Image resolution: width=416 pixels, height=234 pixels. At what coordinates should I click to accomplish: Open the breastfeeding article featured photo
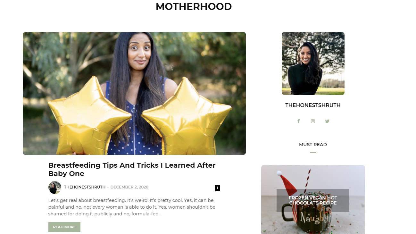pos(134,93)
